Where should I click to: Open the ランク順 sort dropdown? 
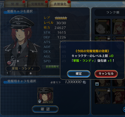point(110,12)
